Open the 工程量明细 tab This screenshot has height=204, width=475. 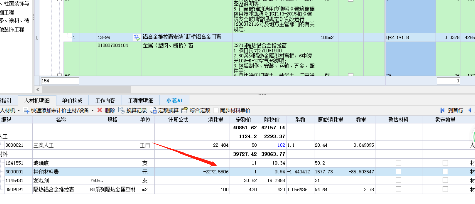pos(140,100)
